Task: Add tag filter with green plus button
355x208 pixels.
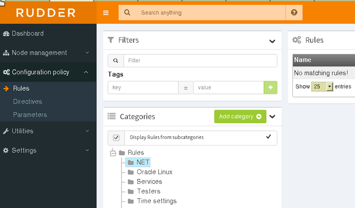Action: pyautogui.click(x=270, y=87)
